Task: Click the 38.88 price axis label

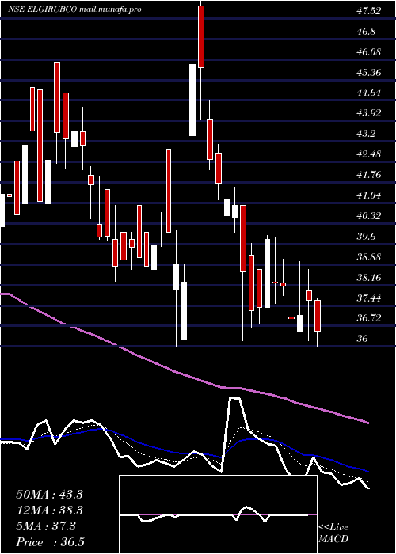Action: click(369, 257)
